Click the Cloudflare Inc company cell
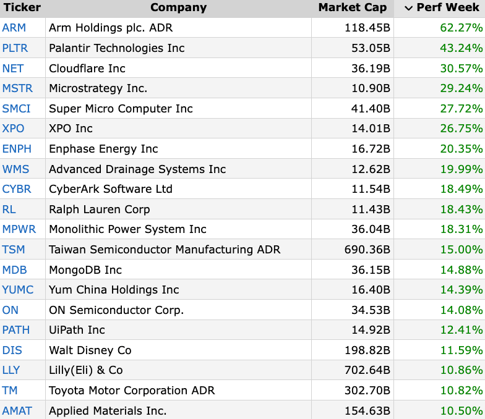Viewport: 485px width, 419px height. click(x=87, y=69)
